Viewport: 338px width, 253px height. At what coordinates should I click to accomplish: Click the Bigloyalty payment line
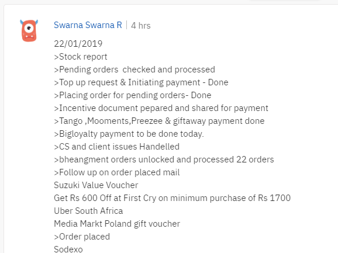pos(129,134)
